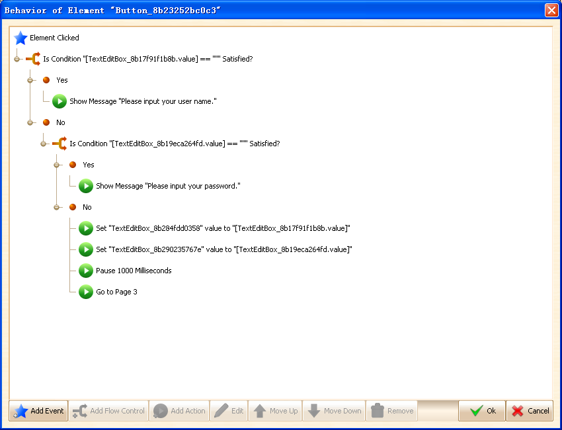
Task: Collapse the top-level Yes branch
Action: 30,80
